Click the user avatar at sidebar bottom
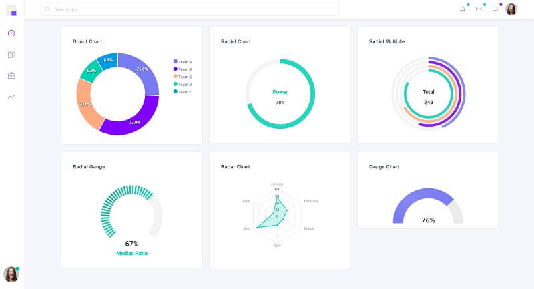The image size is (534, 289). click(x=11, y=274)
